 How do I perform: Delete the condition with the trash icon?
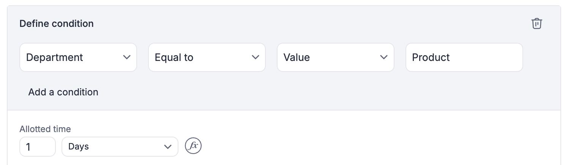click(536, 23)
